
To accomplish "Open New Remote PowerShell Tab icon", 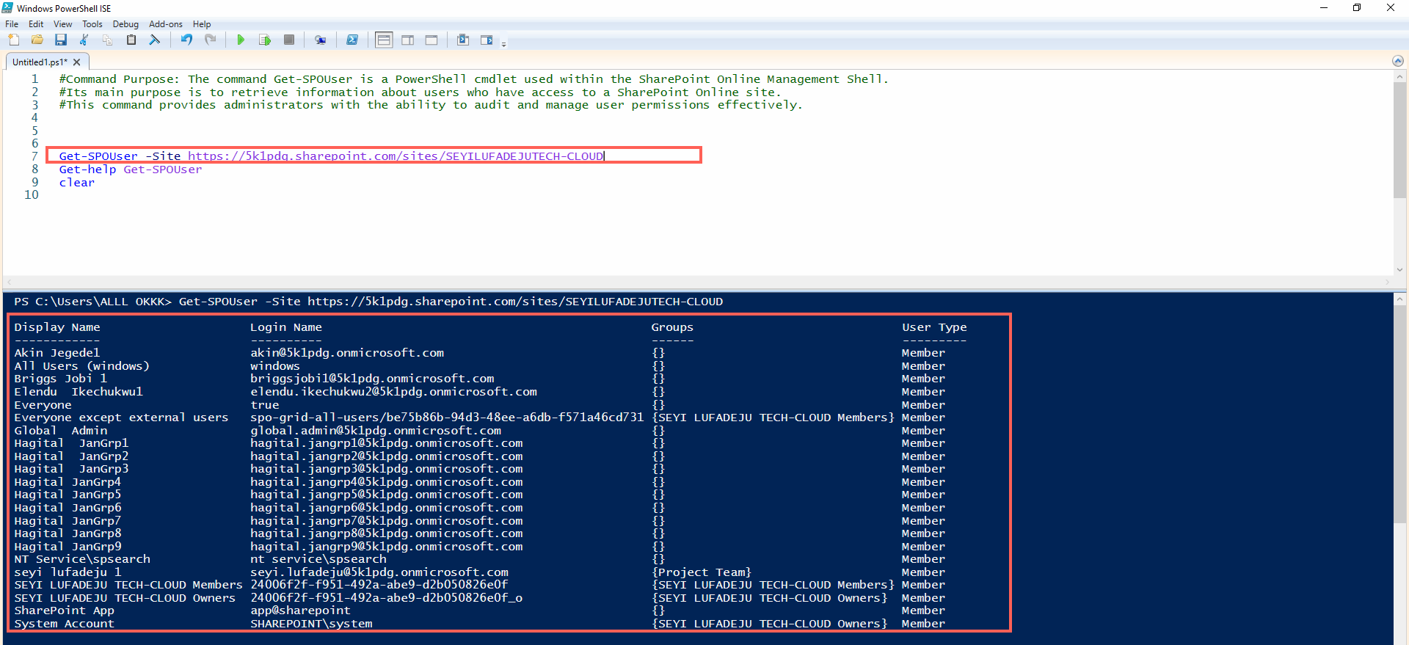I will pos(321,40).
